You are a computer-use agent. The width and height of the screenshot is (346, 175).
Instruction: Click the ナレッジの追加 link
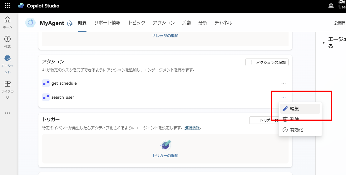pyautogui.click(x=165, y=36)
